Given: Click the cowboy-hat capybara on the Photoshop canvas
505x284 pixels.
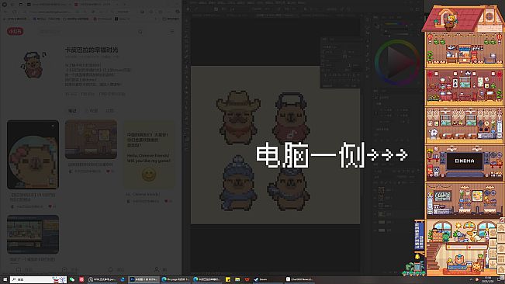Looking at the screenshot, I should point(238,117).
